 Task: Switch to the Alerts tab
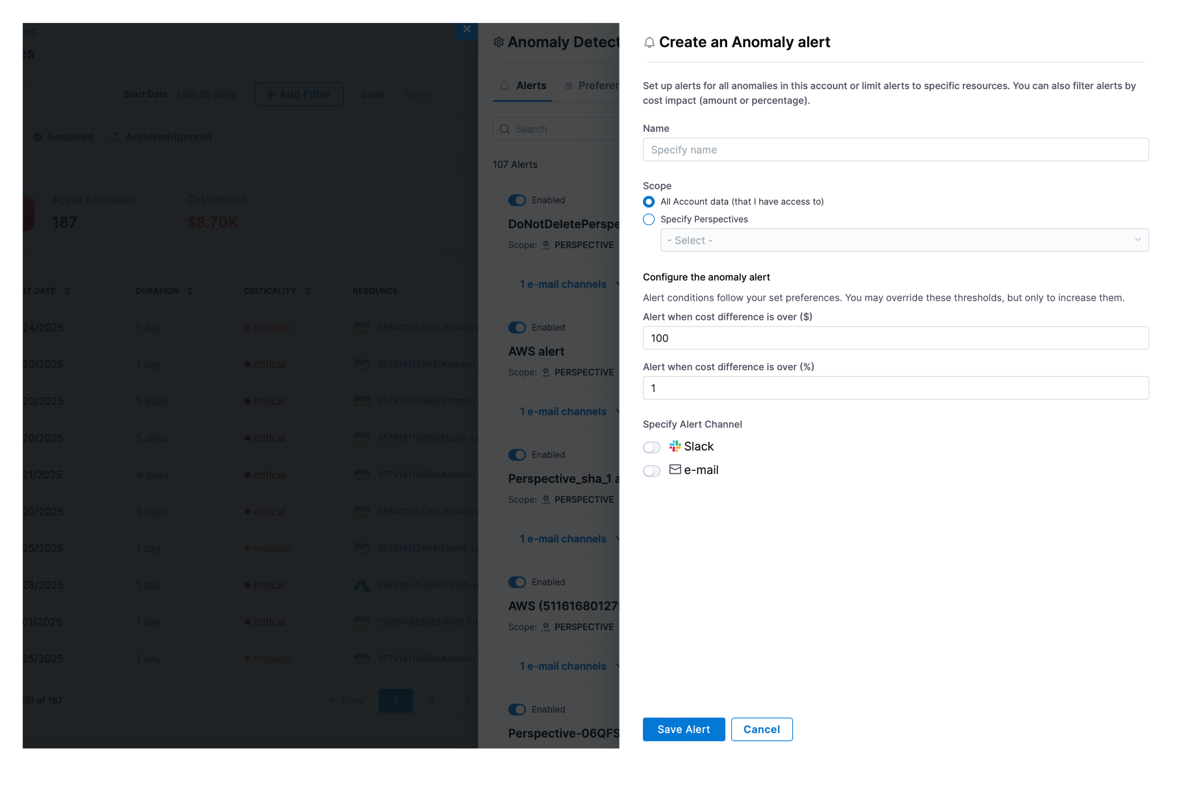(x=530, y=86)
